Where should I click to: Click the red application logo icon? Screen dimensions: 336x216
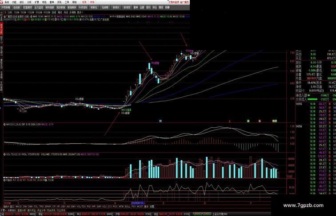pyautogui.click(x=1, y=2)
